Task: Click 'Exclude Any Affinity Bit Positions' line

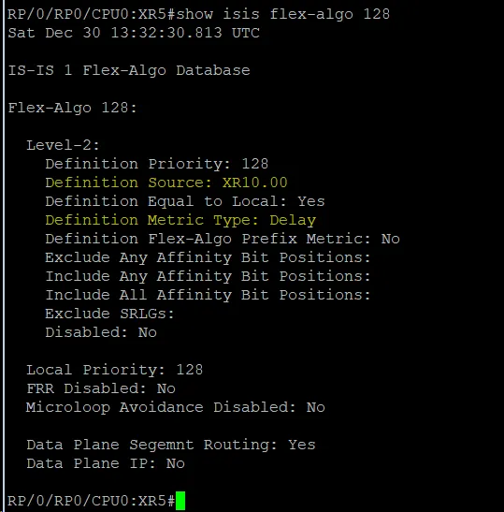Action: click(x=209, y=257)
